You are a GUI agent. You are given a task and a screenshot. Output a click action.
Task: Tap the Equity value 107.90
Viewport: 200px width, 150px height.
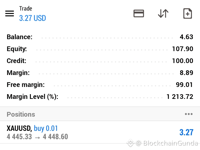tap(182, 49)
